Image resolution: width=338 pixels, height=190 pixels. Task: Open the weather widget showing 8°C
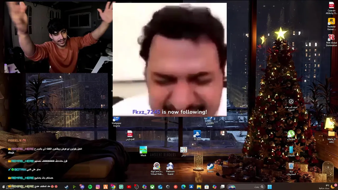[x=327, y=187]
